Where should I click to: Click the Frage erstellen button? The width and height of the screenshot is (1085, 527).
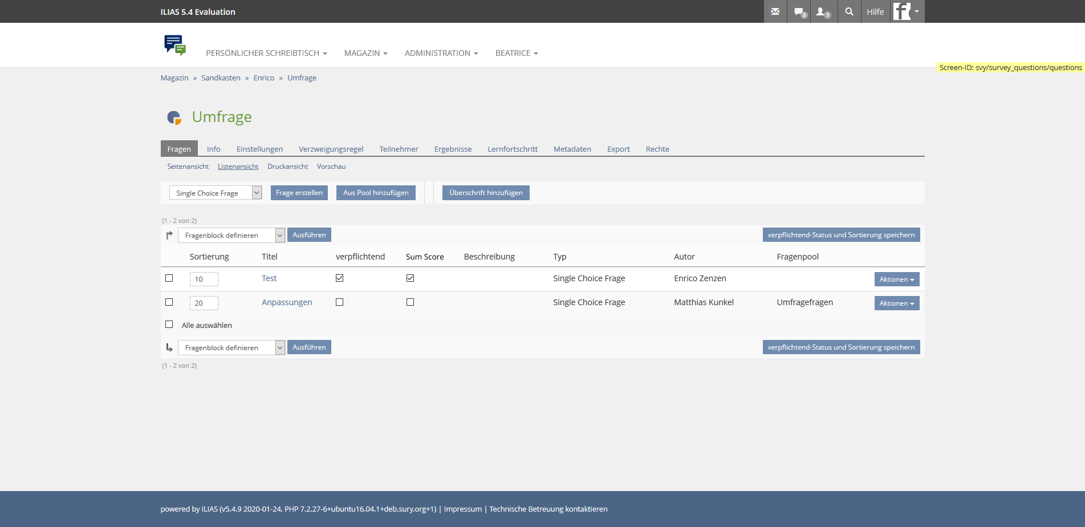click(x=299, y=193)
